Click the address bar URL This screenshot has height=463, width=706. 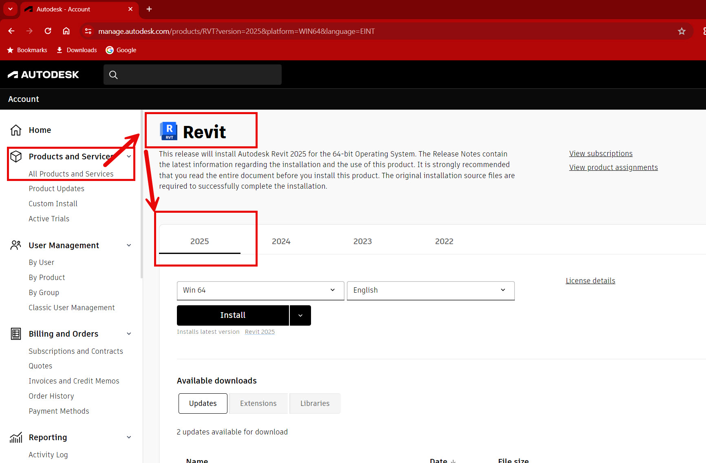click(x=236, y=31)
